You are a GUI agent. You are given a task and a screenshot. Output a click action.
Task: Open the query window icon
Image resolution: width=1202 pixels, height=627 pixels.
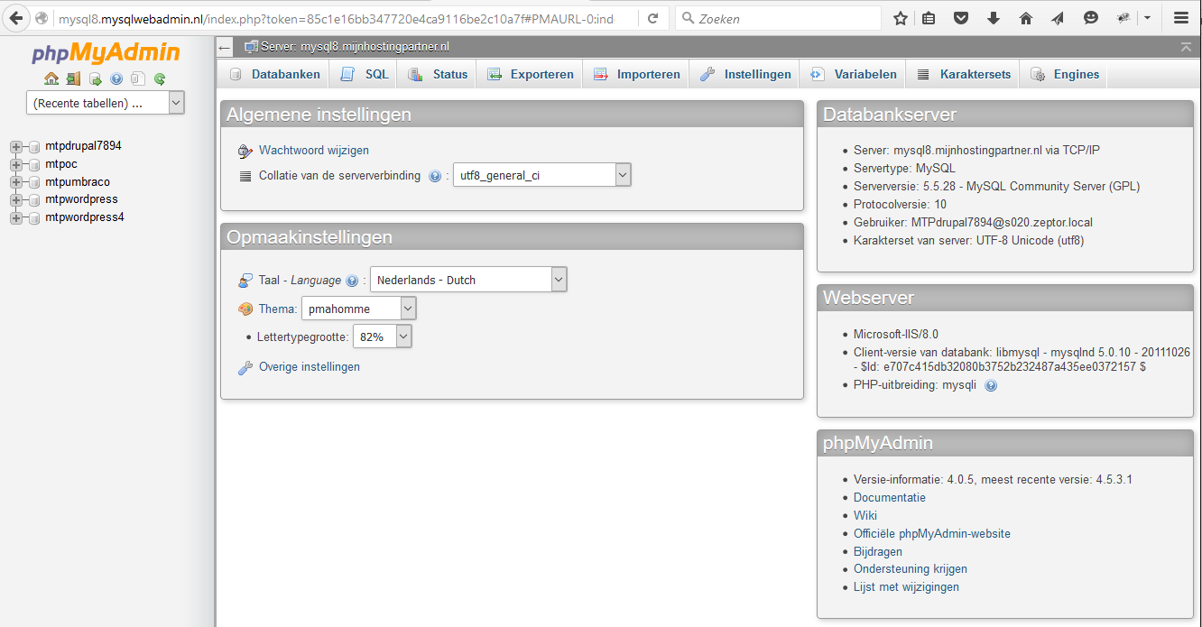[95, 78]
